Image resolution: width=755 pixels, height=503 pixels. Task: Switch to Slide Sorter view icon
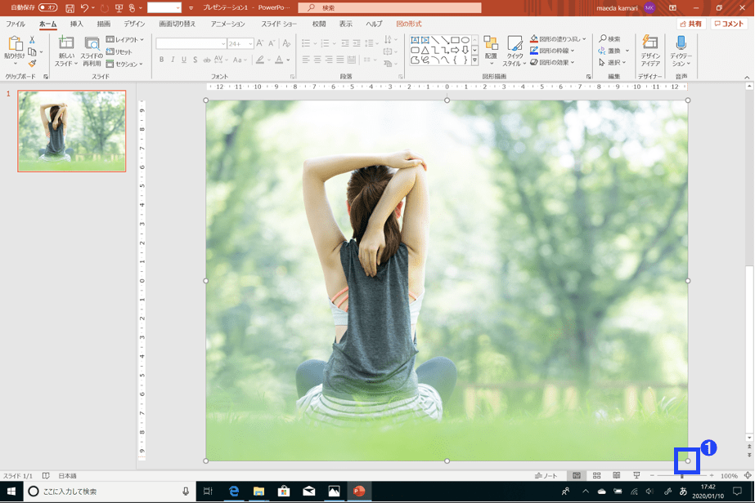click(596, 475)
